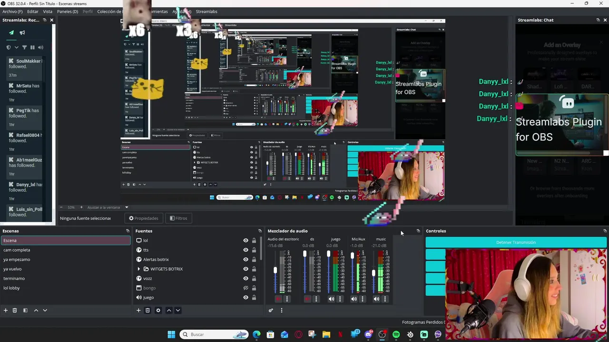
Task: Adjust the Audio del escritorio volume fader
Action: (275, 270)
